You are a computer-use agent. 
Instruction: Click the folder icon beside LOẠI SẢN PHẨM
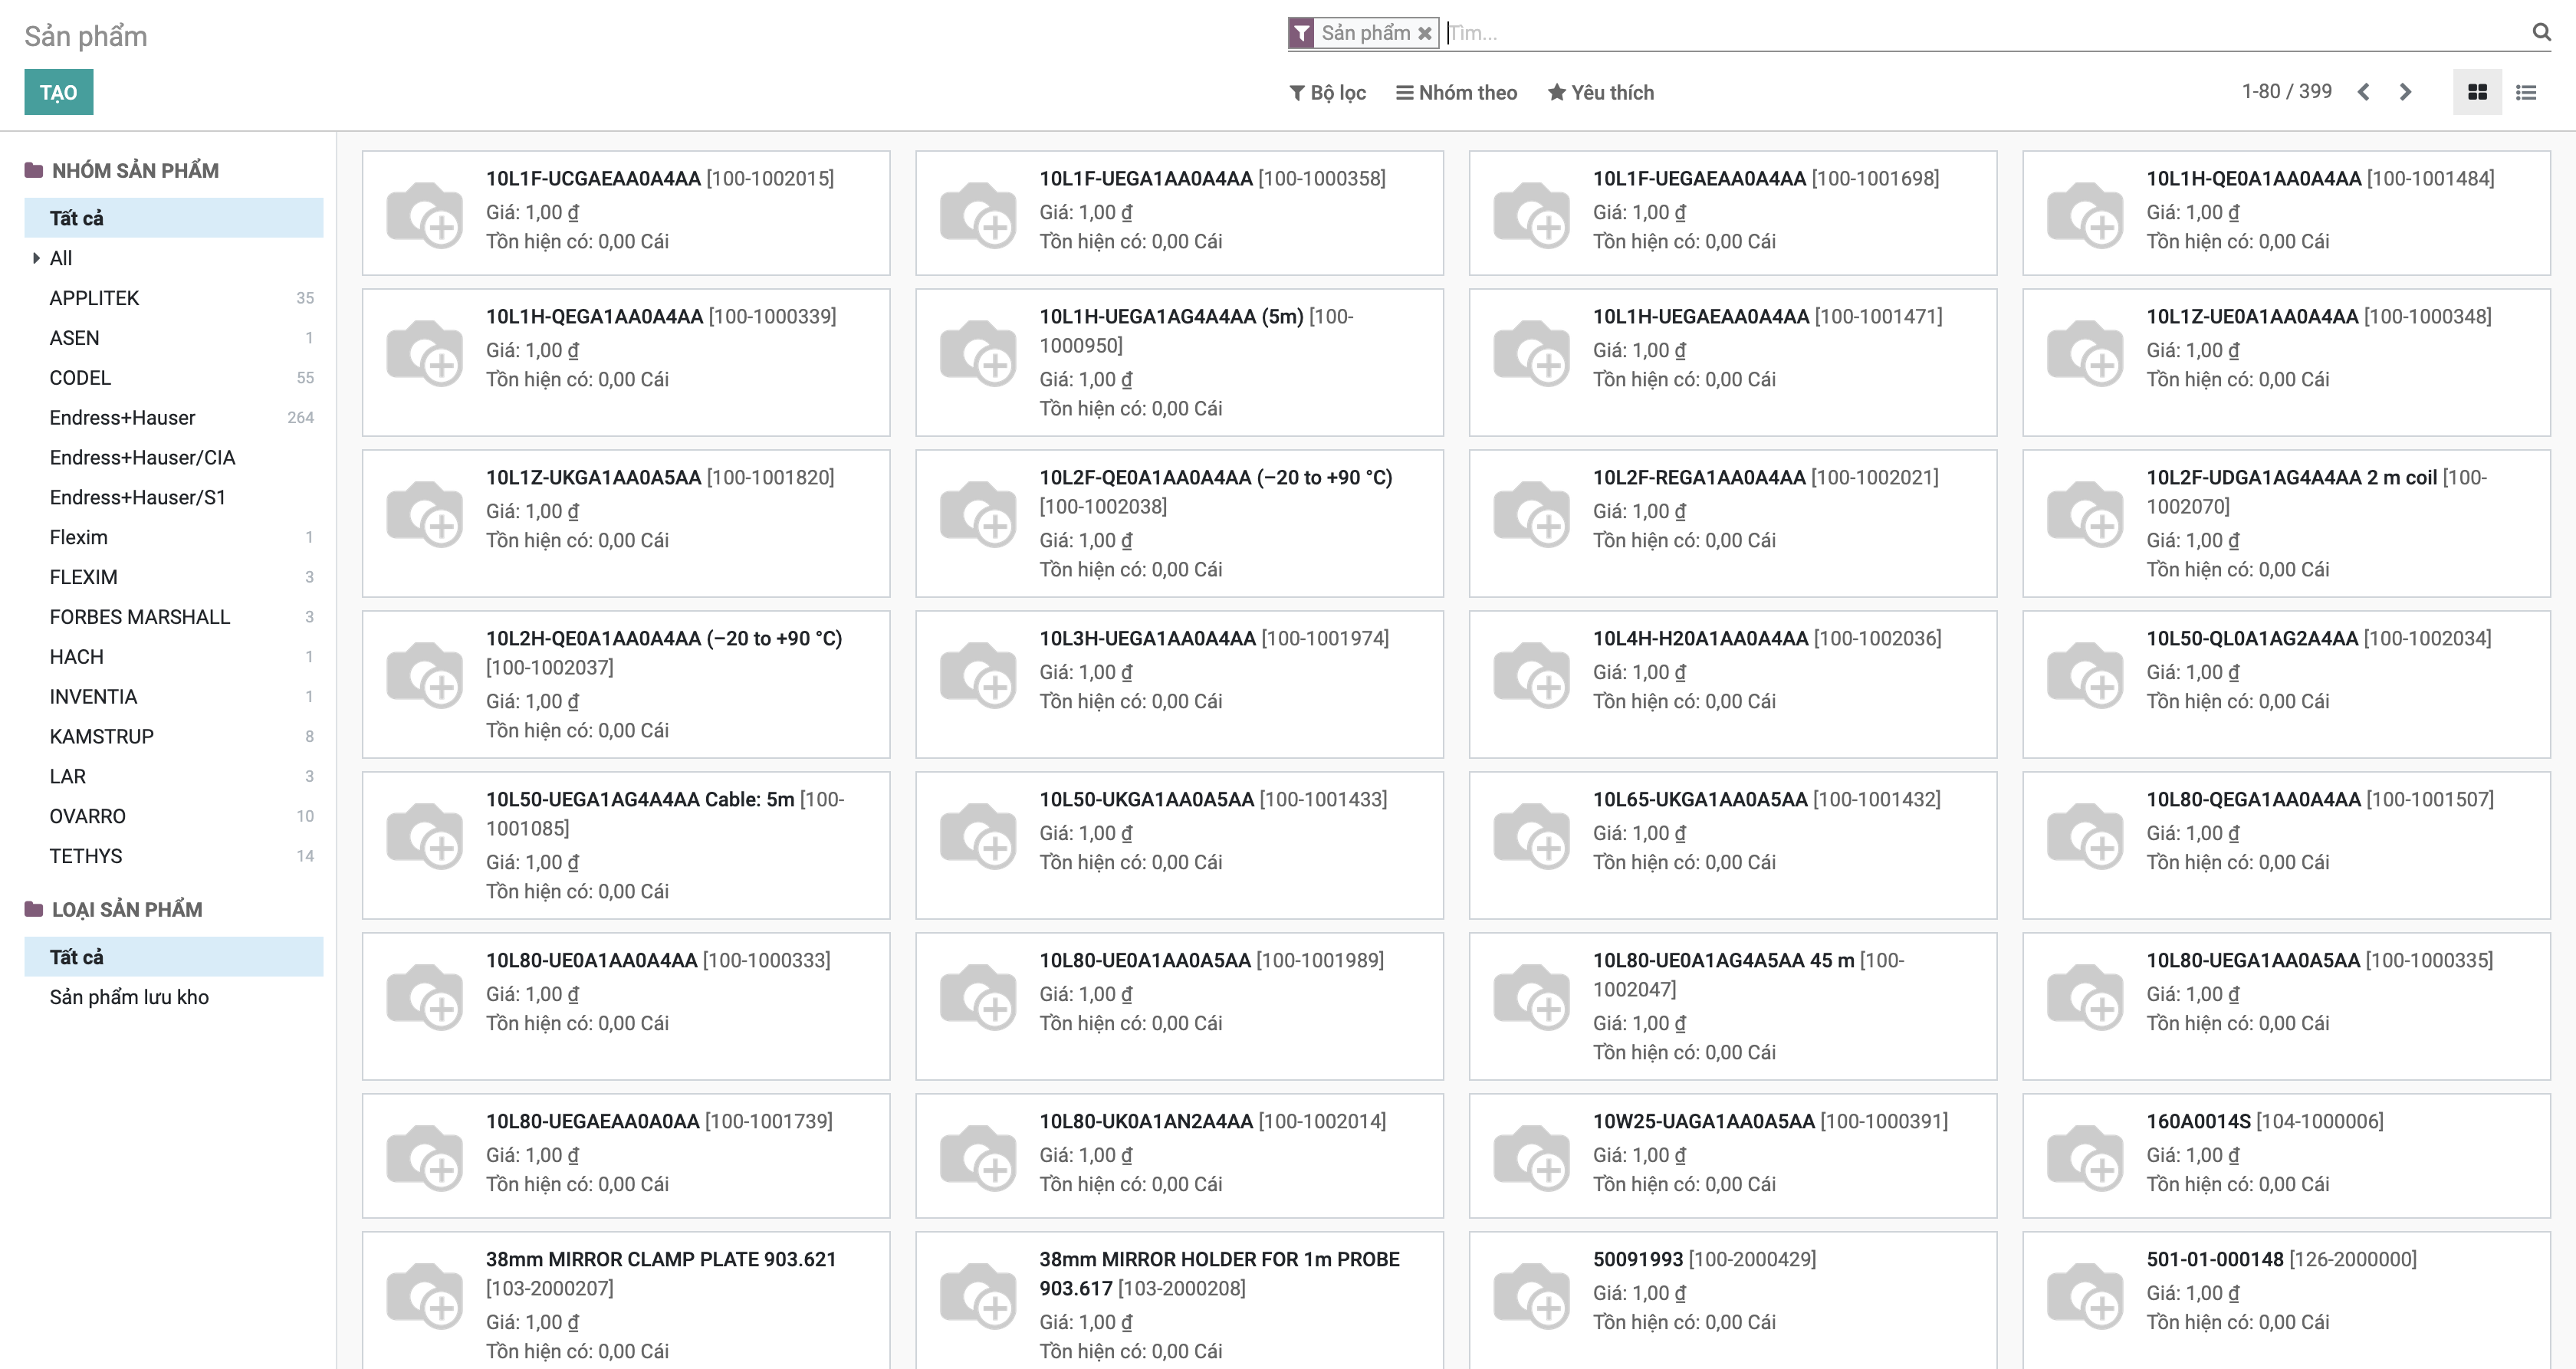(x=32, y=909)
